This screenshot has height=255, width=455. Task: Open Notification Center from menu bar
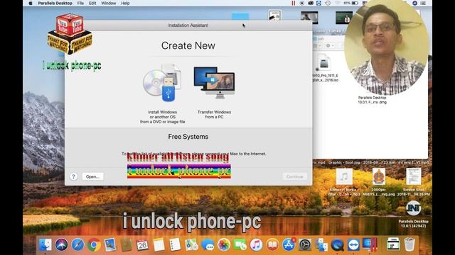click(x=424, y=3)
